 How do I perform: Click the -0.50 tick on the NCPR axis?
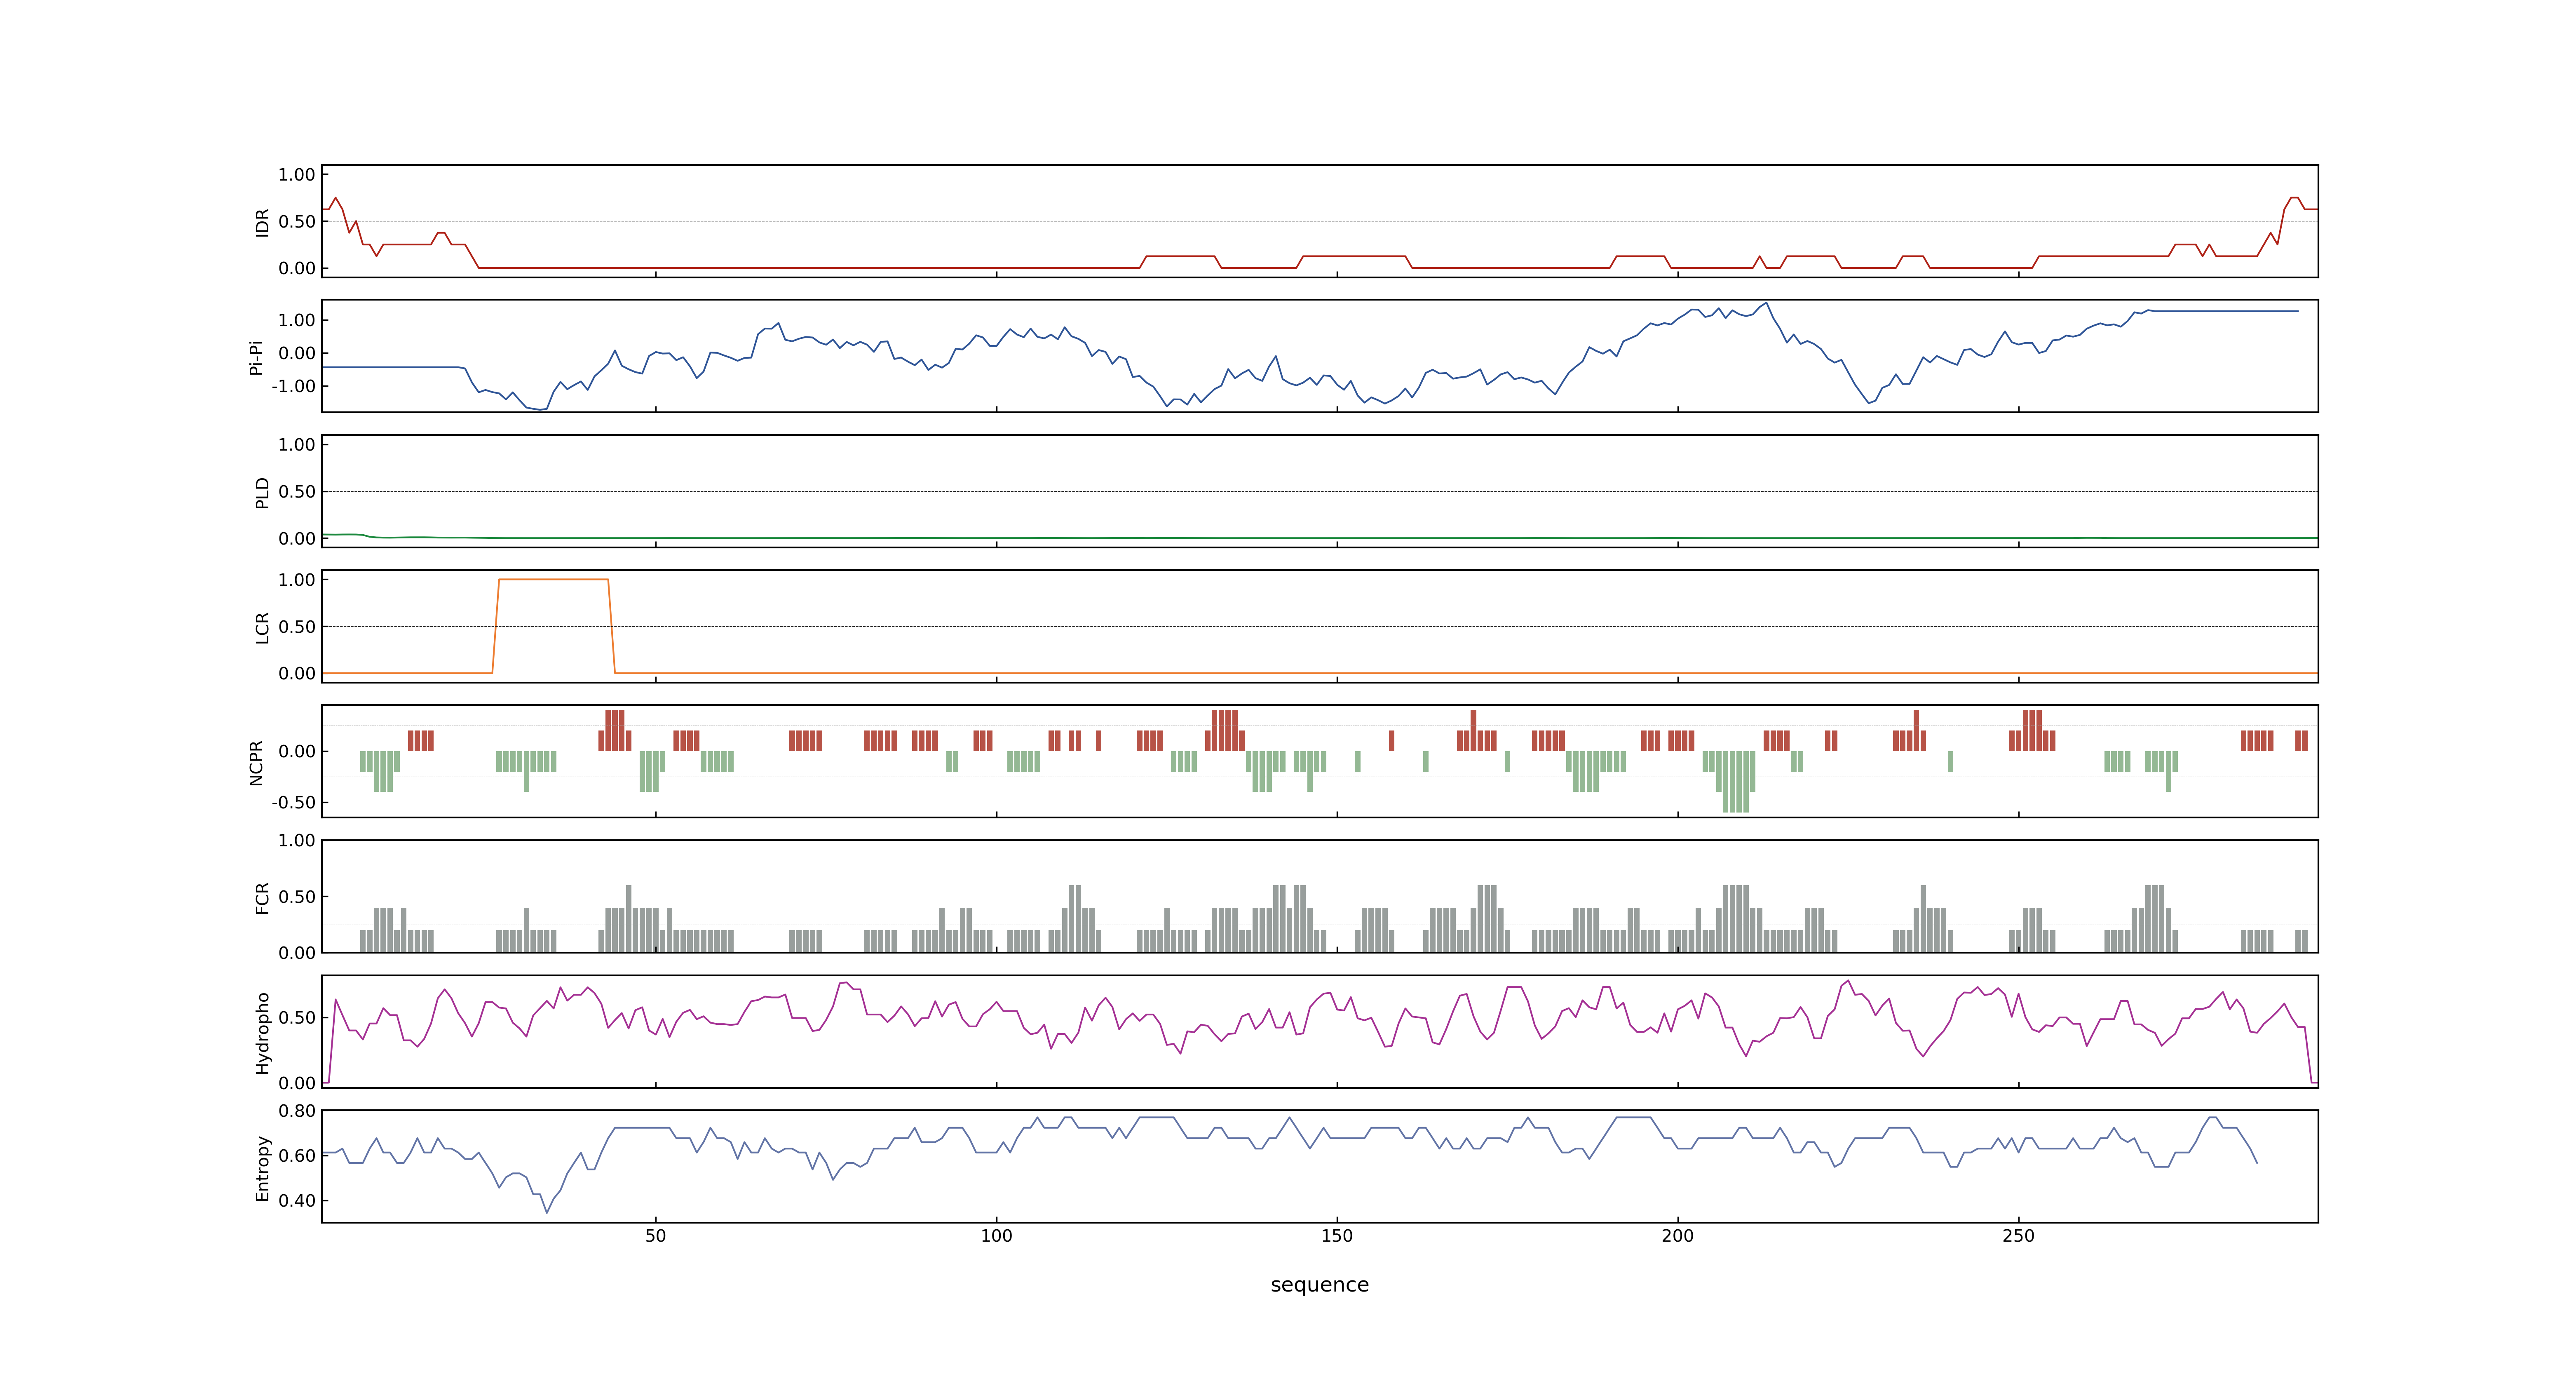tap(293, 803)
